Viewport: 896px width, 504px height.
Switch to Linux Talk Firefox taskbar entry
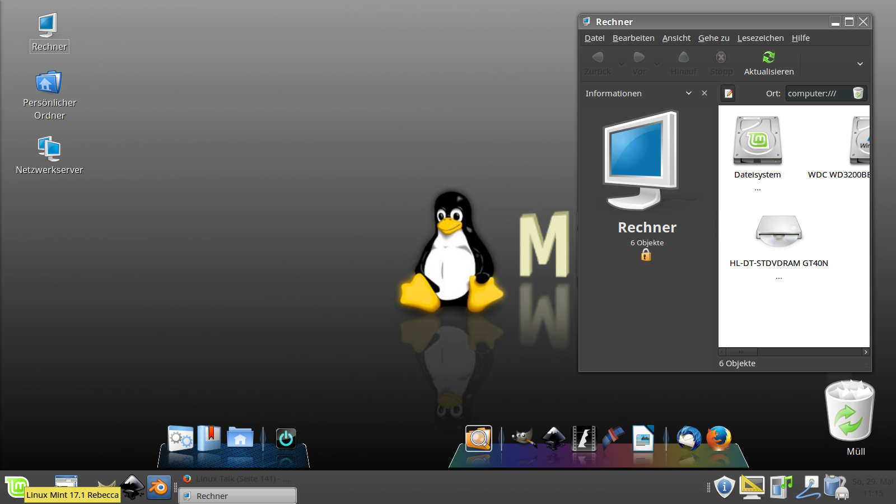(237, 479)
